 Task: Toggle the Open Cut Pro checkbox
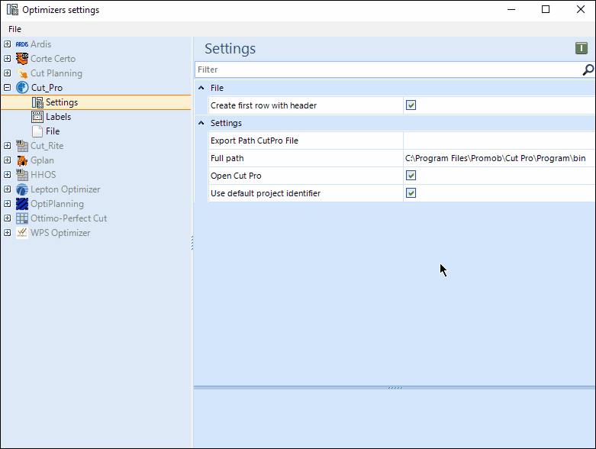[x=411, y=176]
